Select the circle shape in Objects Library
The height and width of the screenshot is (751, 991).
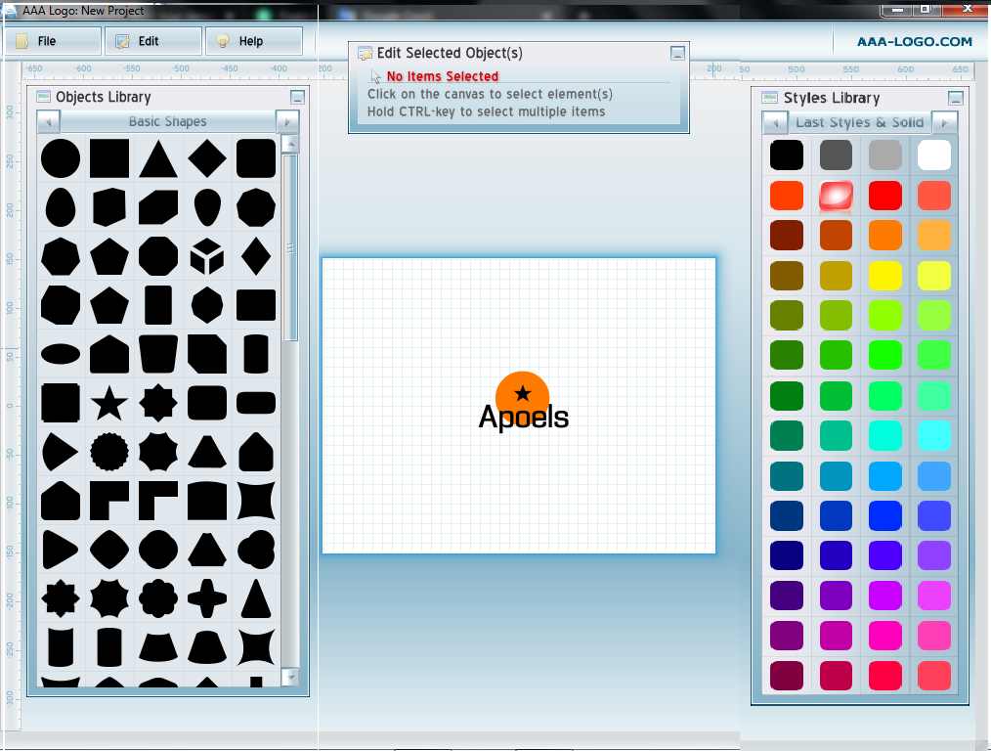(61, 158)
